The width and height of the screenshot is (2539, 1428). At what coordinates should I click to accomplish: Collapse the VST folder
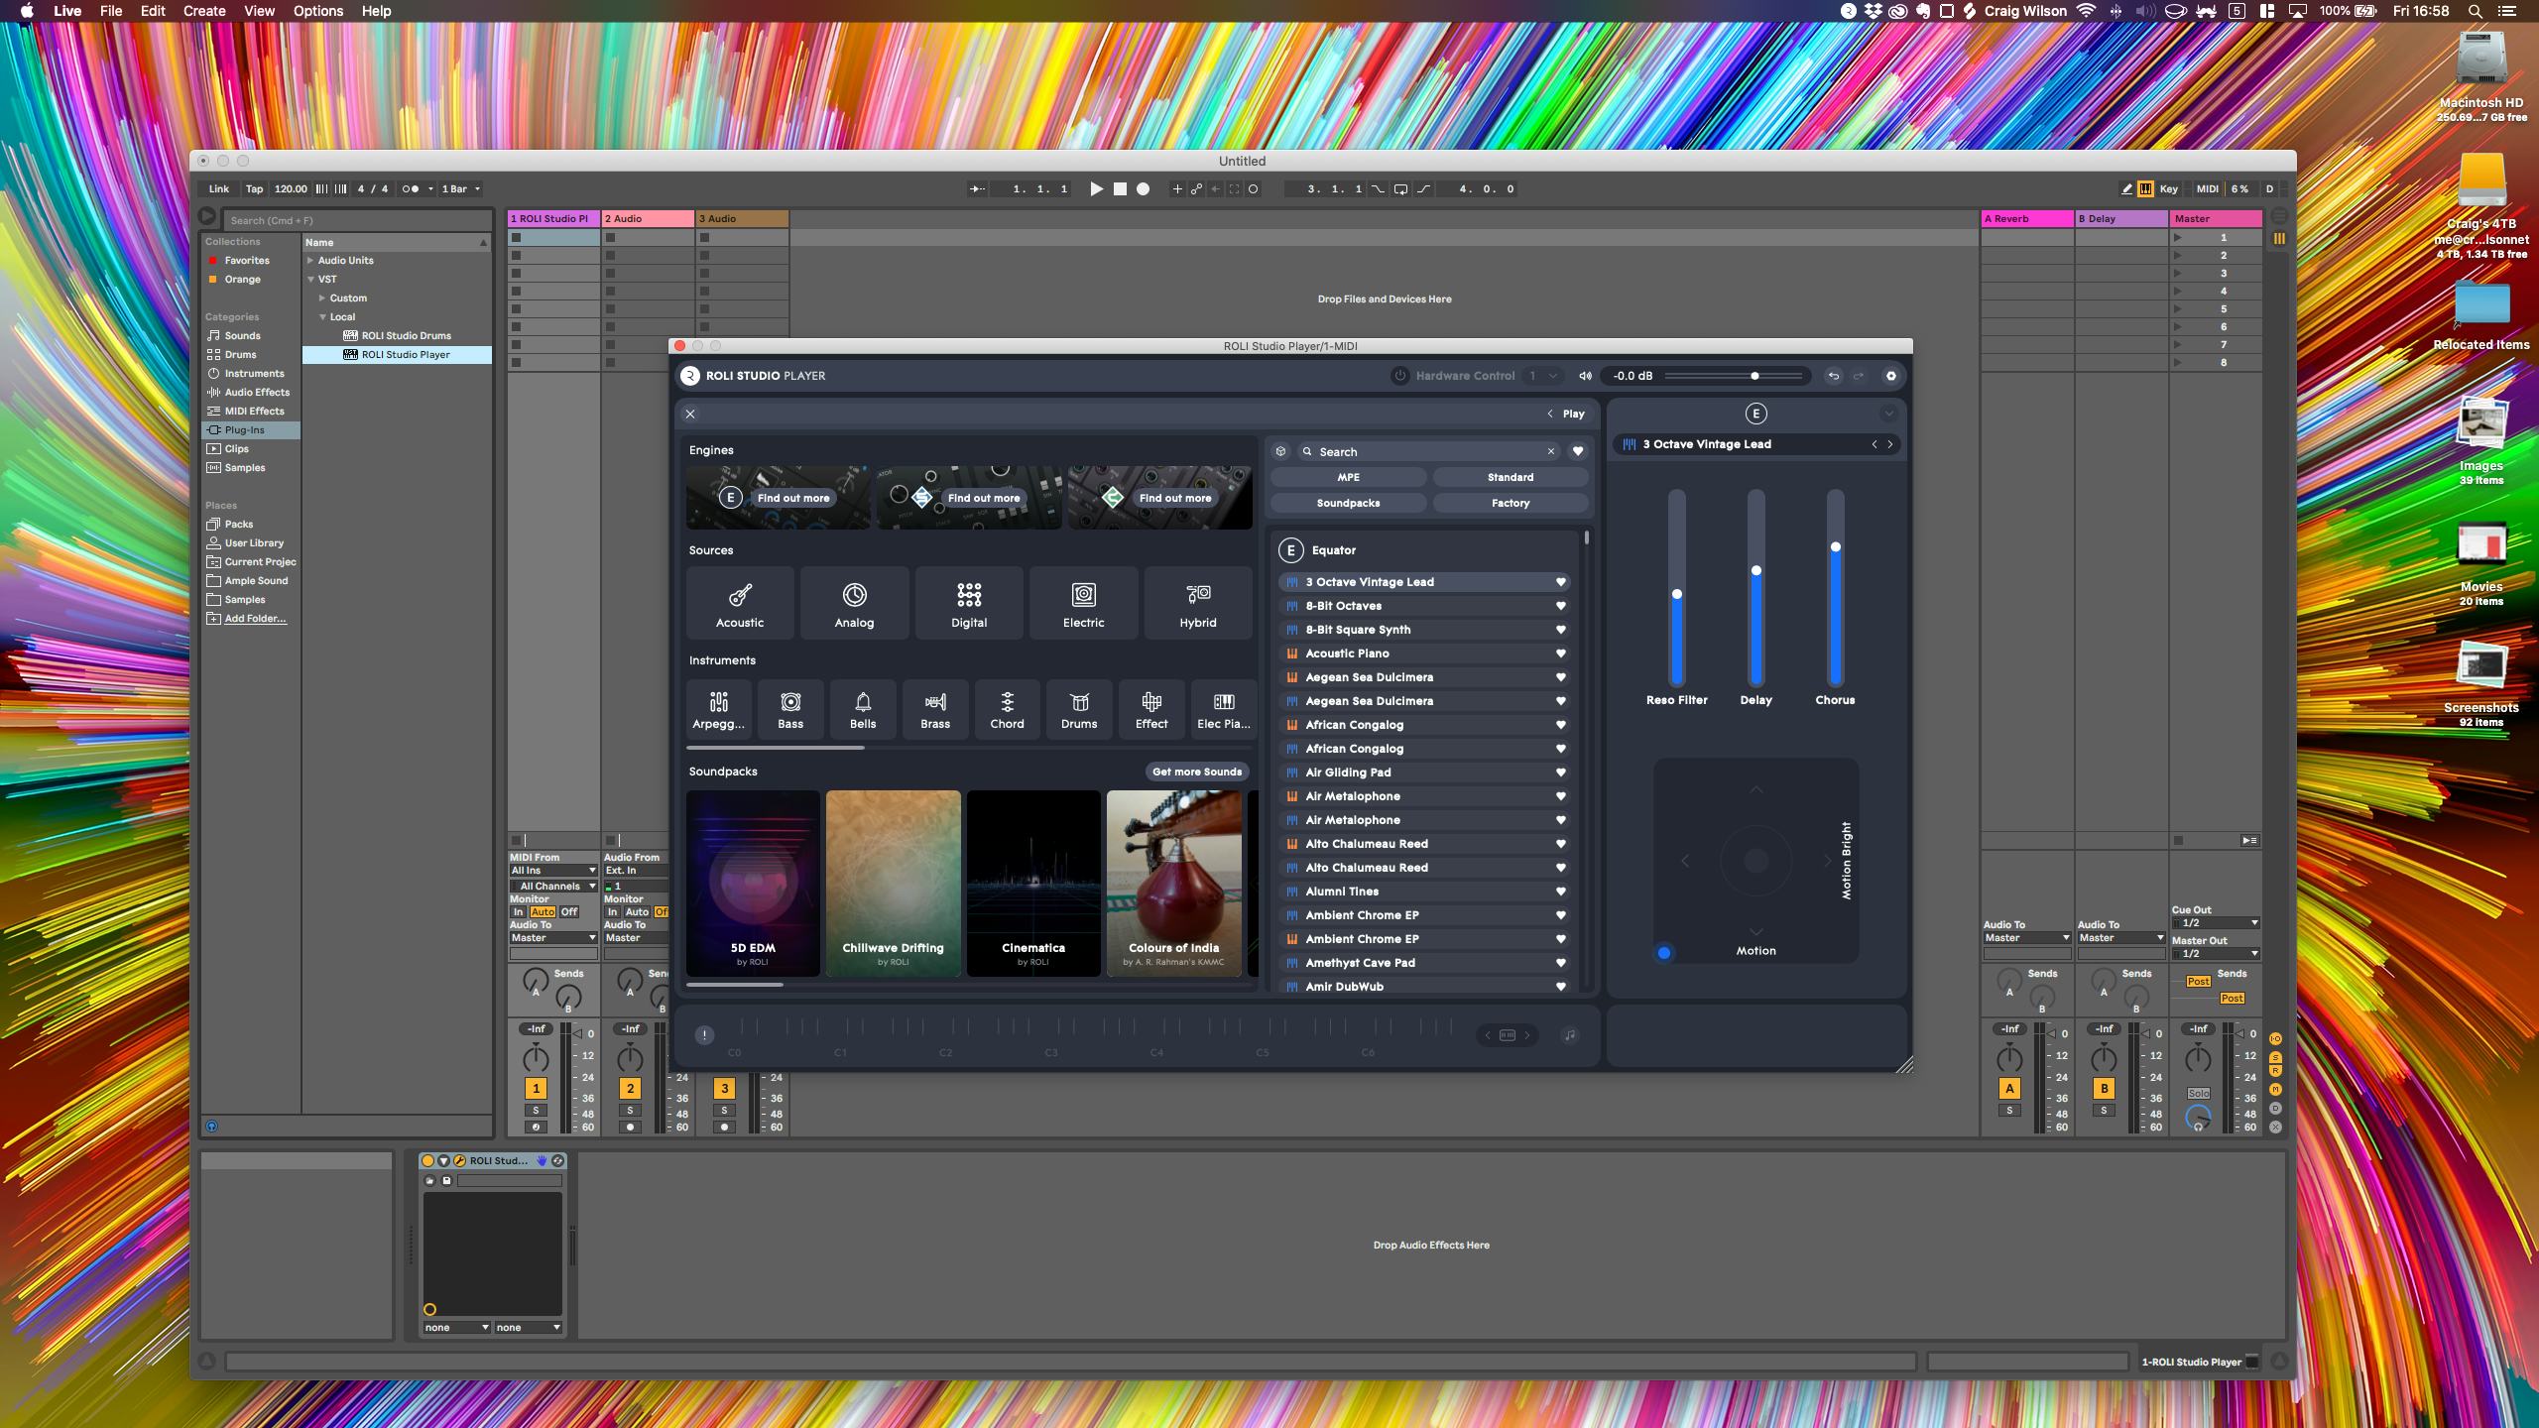[x=310, y=280]
